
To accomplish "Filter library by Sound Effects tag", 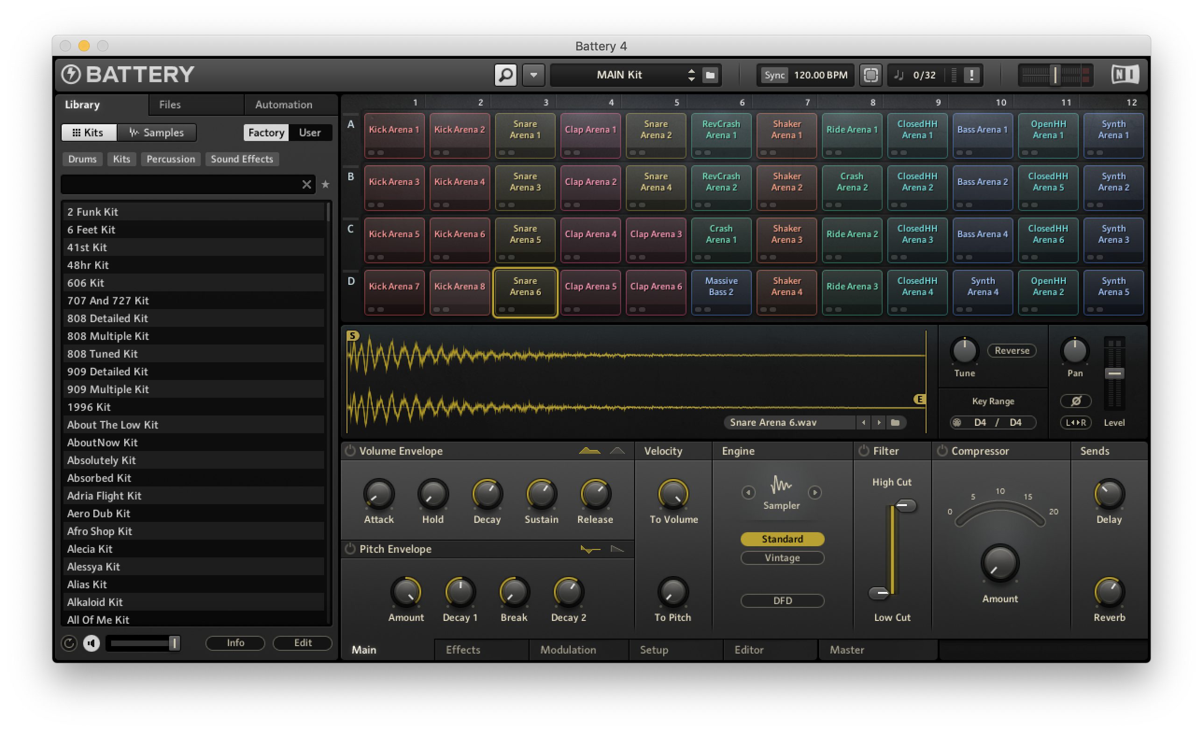I will [x=242, y=159].
